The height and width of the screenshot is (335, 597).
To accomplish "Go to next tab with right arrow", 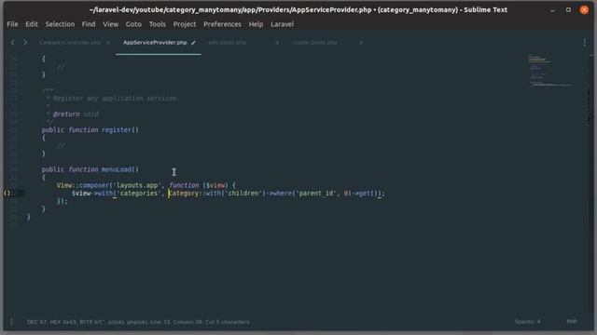I will (25, 43).
